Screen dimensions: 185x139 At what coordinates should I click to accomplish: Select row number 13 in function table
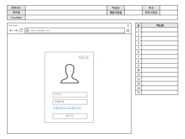point(157,84)
